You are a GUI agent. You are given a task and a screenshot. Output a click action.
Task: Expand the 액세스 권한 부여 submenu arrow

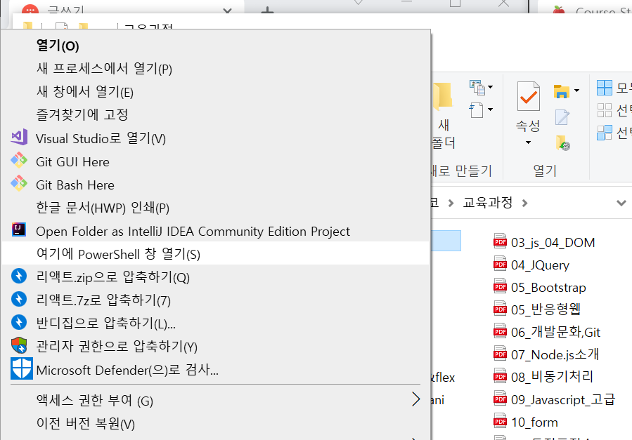(416, 399)
